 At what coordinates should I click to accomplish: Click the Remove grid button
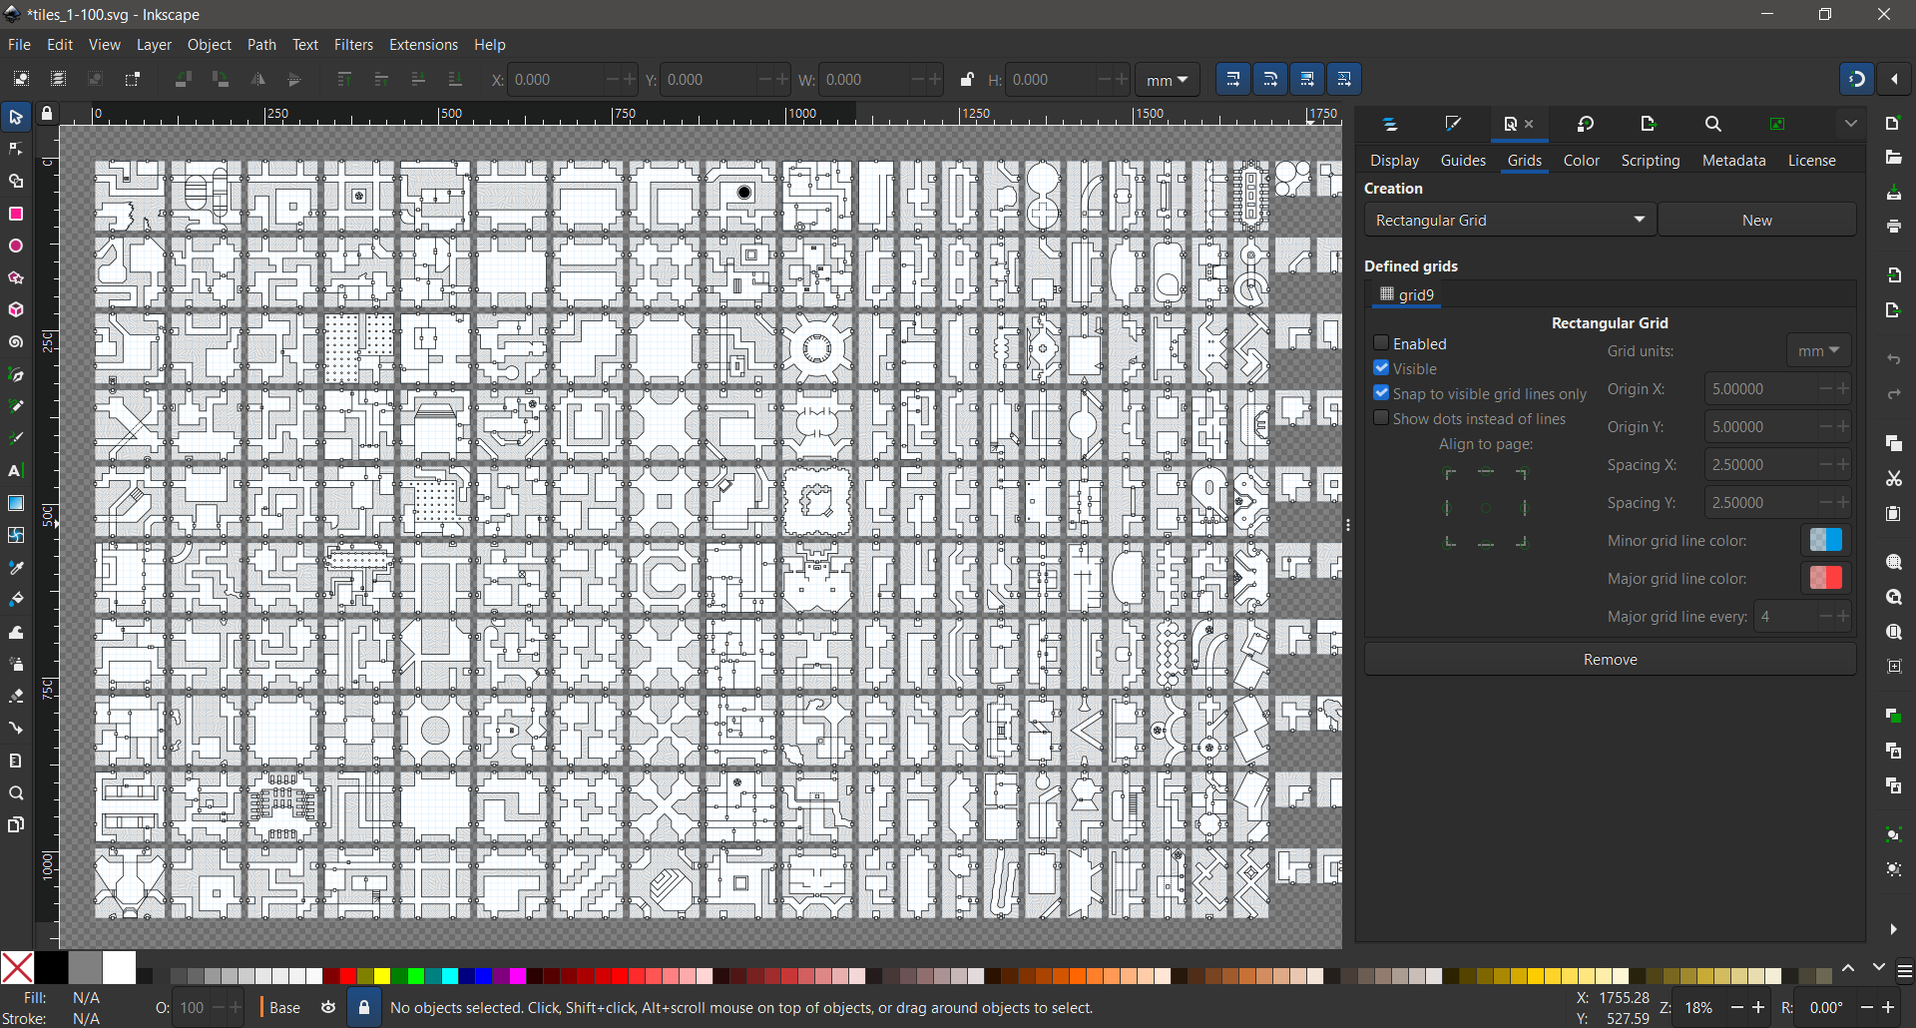point(1610,660)
